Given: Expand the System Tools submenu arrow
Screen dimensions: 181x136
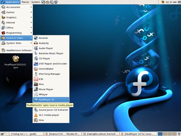Looking at the screenshot, I should tap(31, 43).
